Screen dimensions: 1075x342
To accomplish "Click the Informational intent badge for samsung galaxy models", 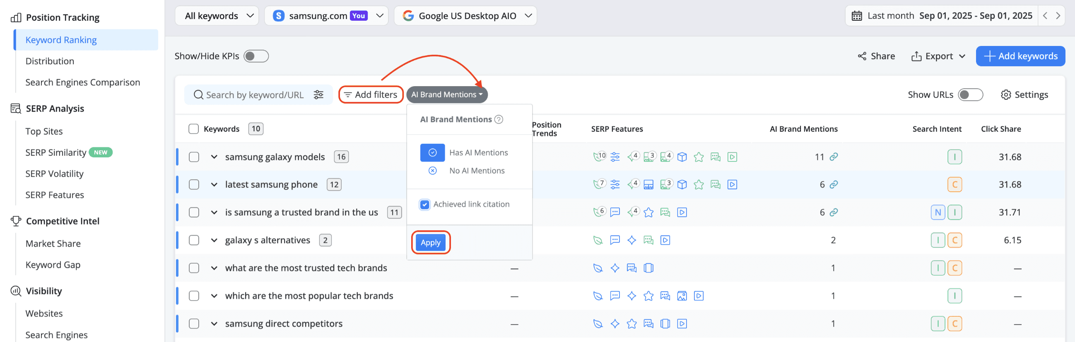I will [x=954, y=157].
